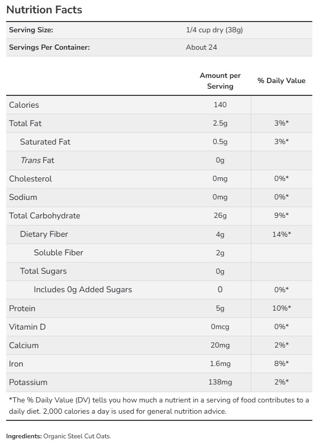Click the Amount per Serving column header
This screenshot has height=446, width=320.
[220, 81]
